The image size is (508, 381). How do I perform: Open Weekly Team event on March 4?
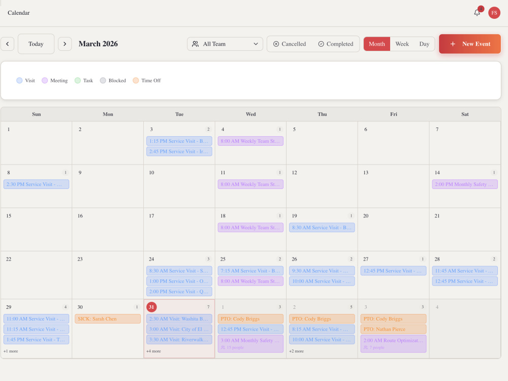point(250,141)
